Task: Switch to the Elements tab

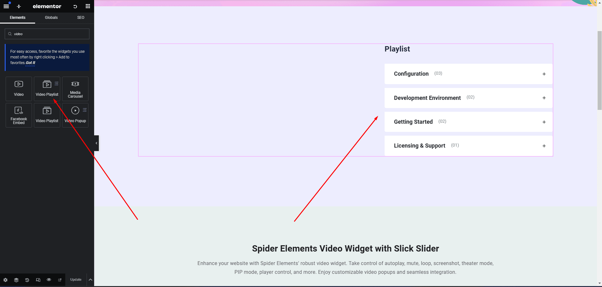Action: click(x=18, y=18)
